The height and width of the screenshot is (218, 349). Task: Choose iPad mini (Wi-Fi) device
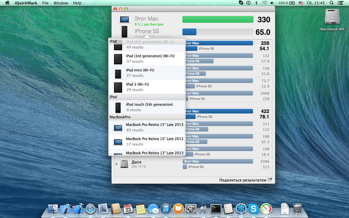coord(147,73)
